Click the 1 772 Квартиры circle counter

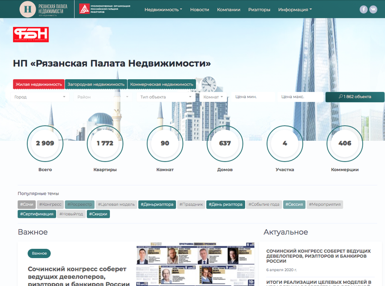(105, 143)
